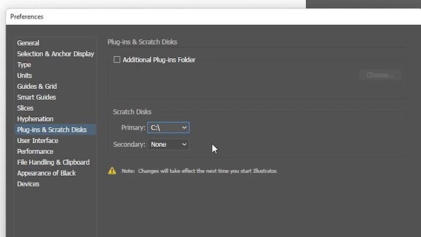
Task: Click the Plug-ins & Scratch Disks heading
Action: [x=142, y=42]
